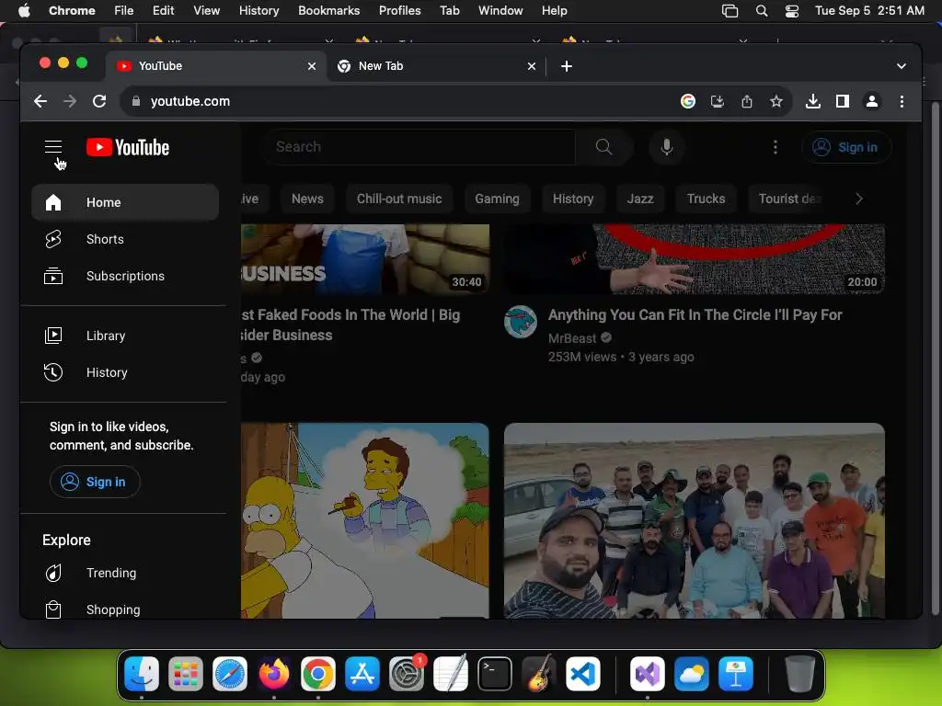Open the Chrome History menu bar item
942x706 pixels.
click(x=258, y=10)
